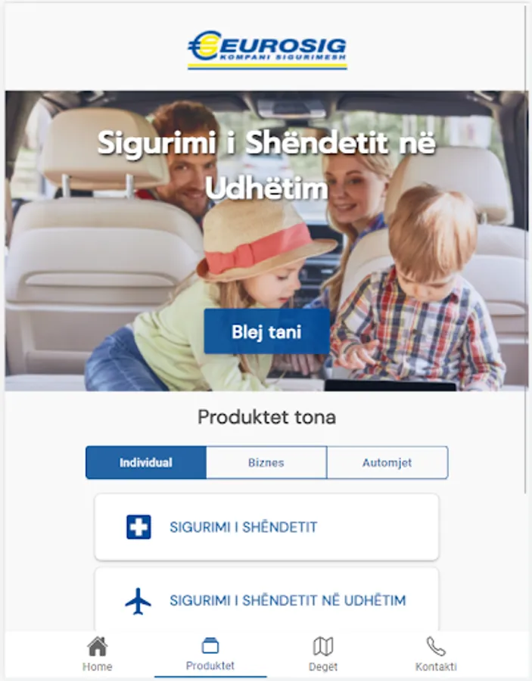
Task: Open the Produktet tab label
Action: pos(210,666)
